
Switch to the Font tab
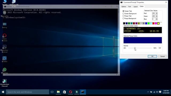click(x=129, y=7)
